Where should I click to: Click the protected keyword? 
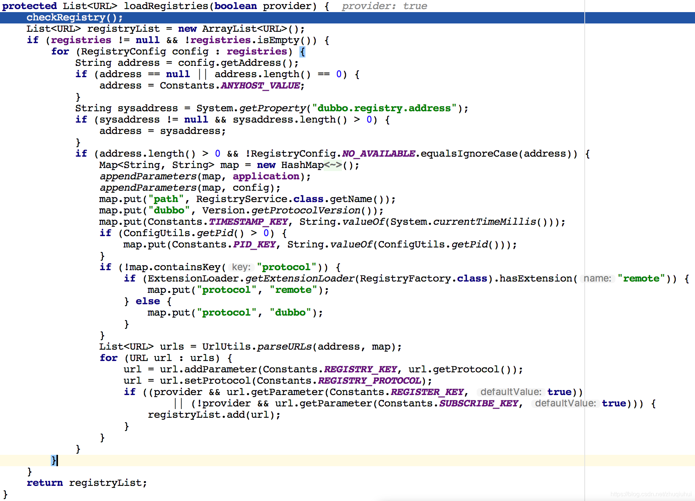(x=30, y=6)
